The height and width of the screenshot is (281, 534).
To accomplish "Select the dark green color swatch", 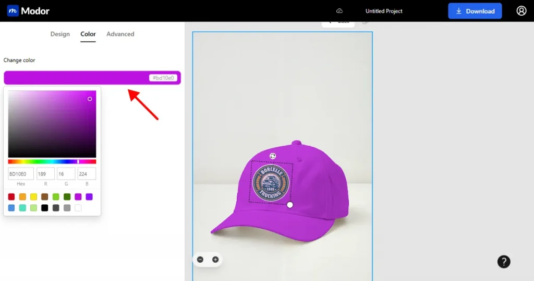I will click(67, 197).
